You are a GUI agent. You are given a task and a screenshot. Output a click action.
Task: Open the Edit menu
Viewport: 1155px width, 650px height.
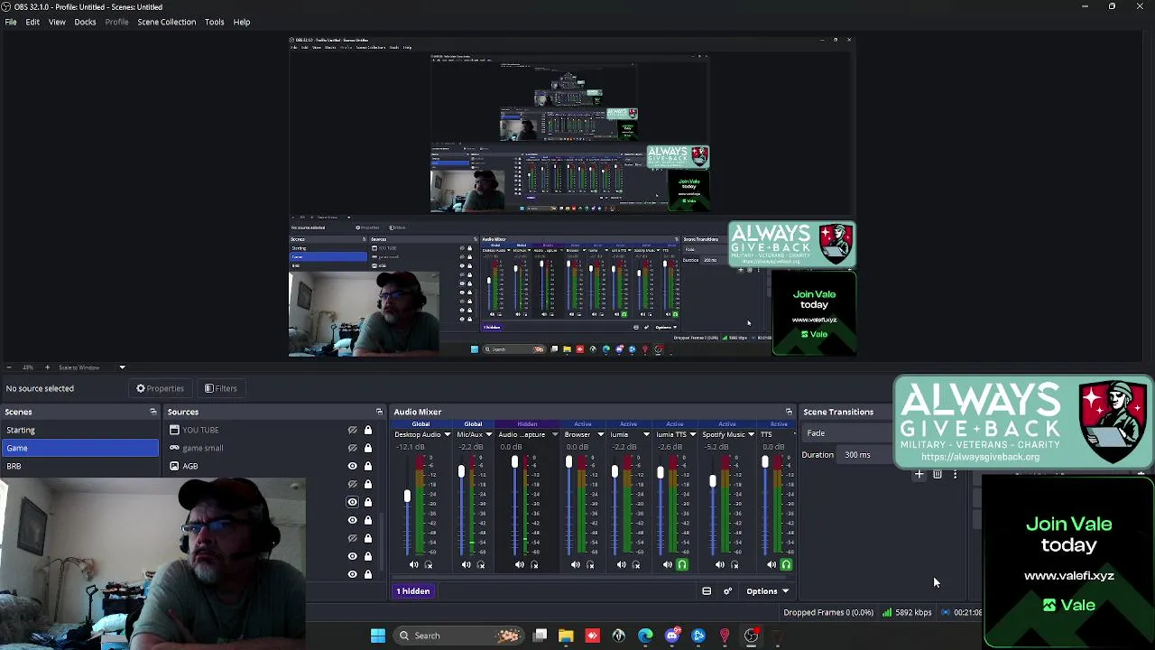(32, 22)
